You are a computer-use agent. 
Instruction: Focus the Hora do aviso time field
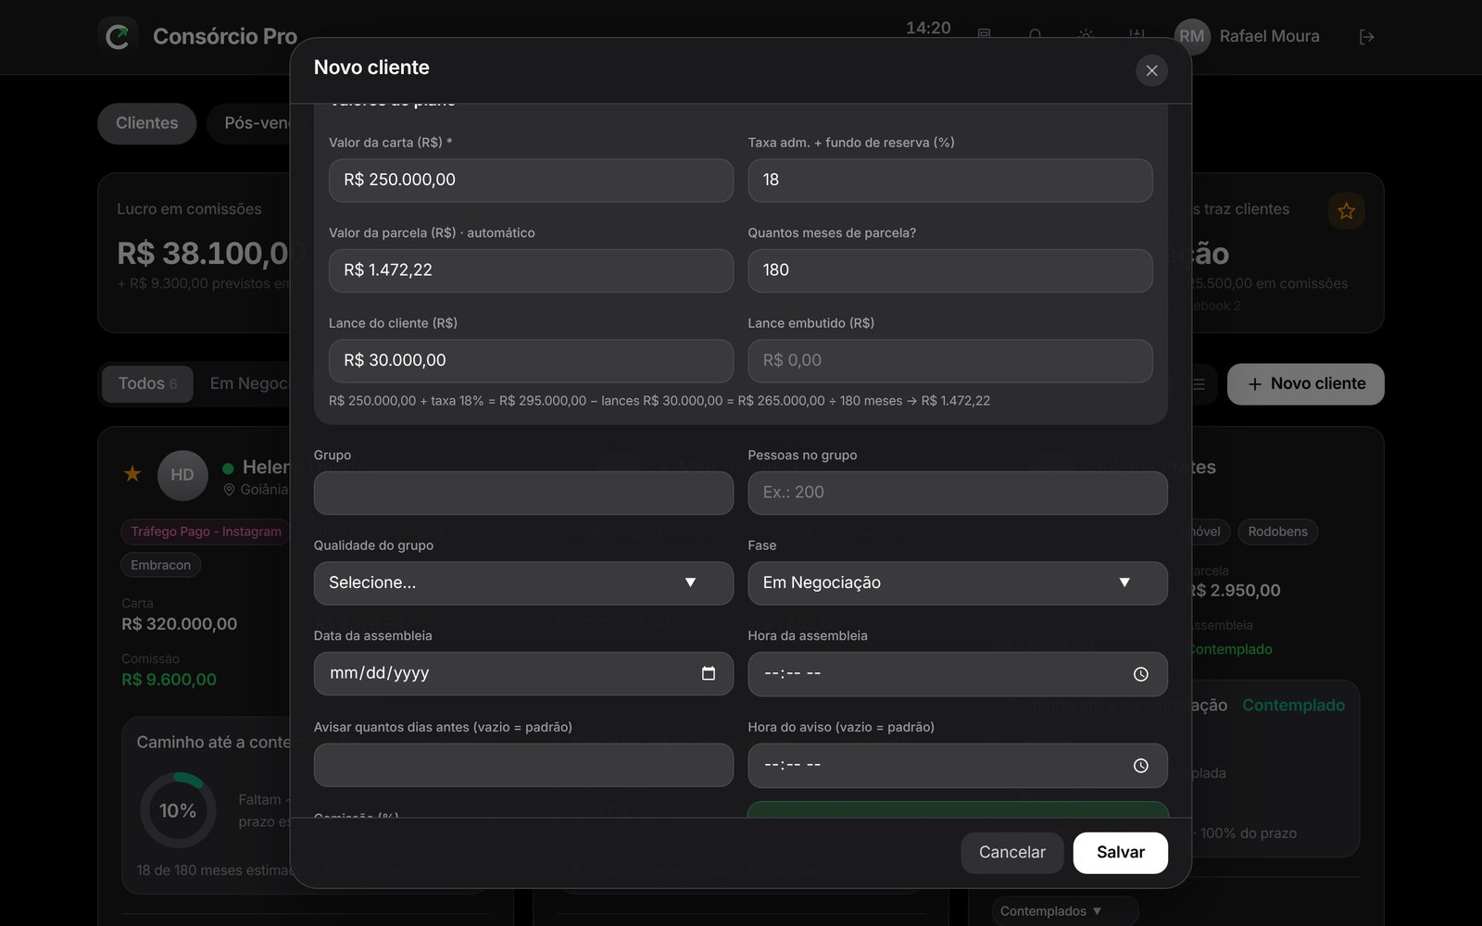958,766
